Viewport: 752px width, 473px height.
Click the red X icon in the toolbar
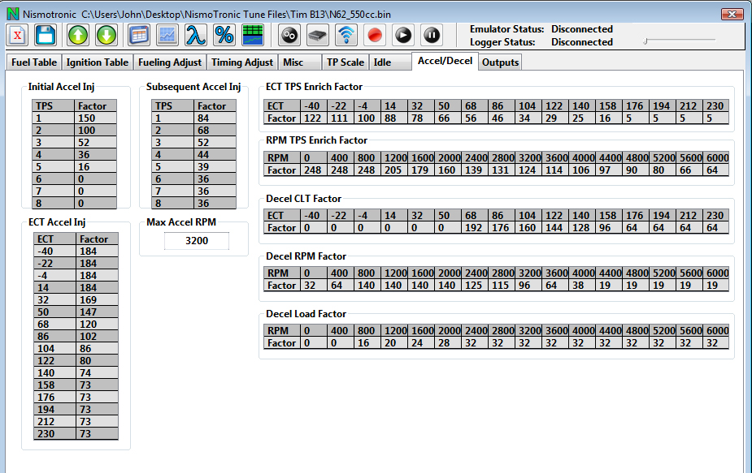click(18, 35)
